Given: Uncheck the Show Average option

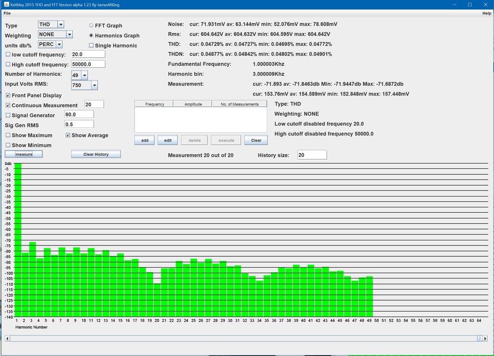Looking at the screenshot, I should point(68,135).
